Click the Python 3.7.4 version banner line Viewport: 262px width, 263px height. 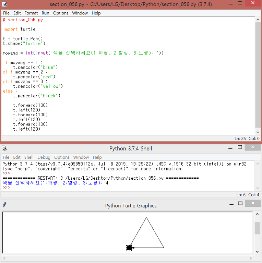coord(124,164)
